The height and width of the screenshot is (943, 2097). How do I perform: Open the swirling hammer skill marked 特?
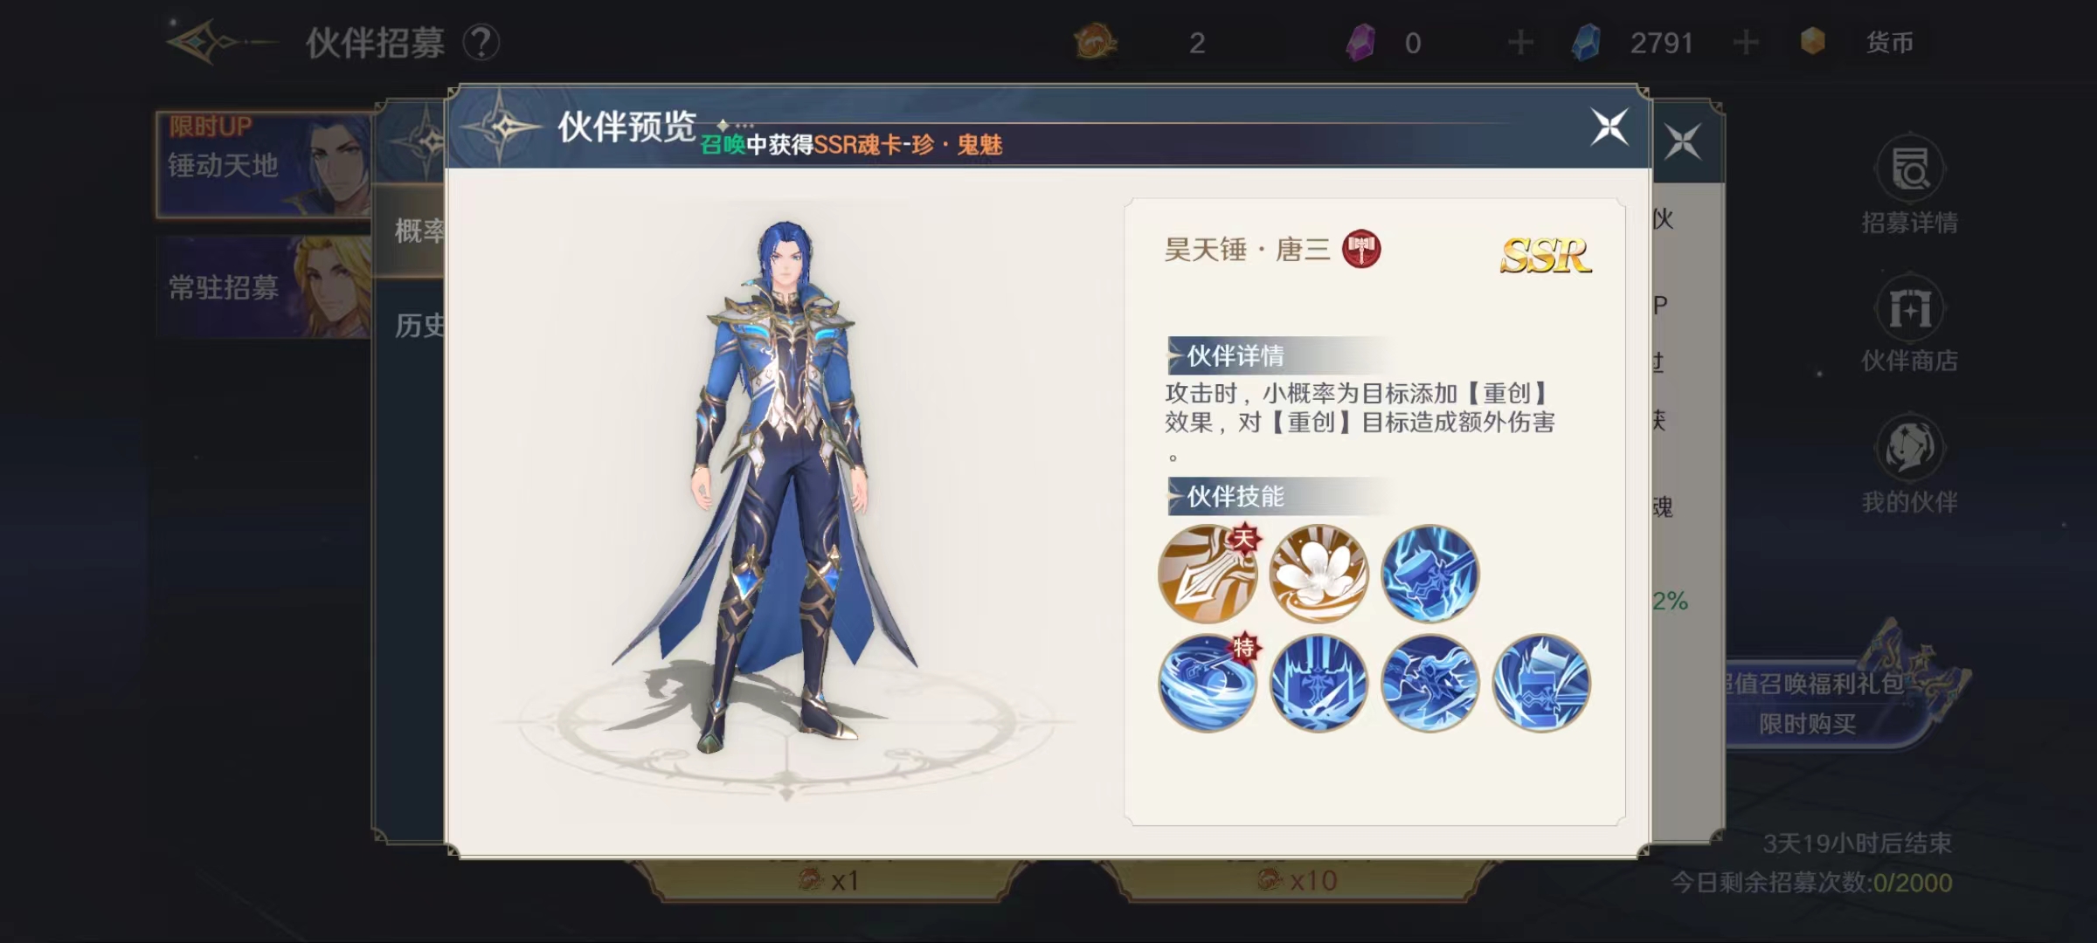[1208, 683]
